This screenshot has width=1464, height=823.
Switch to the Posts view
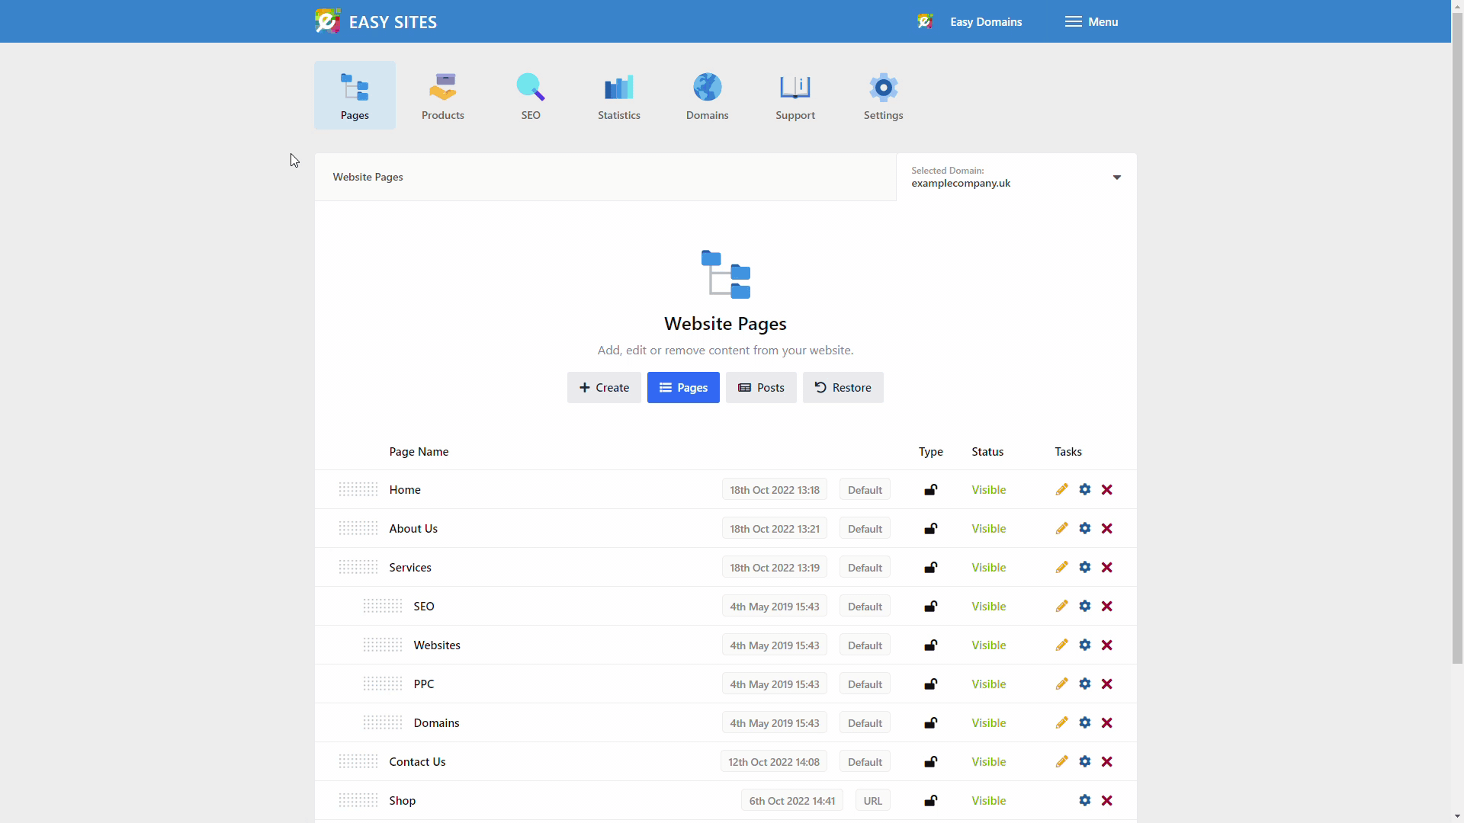pos(761,387)
